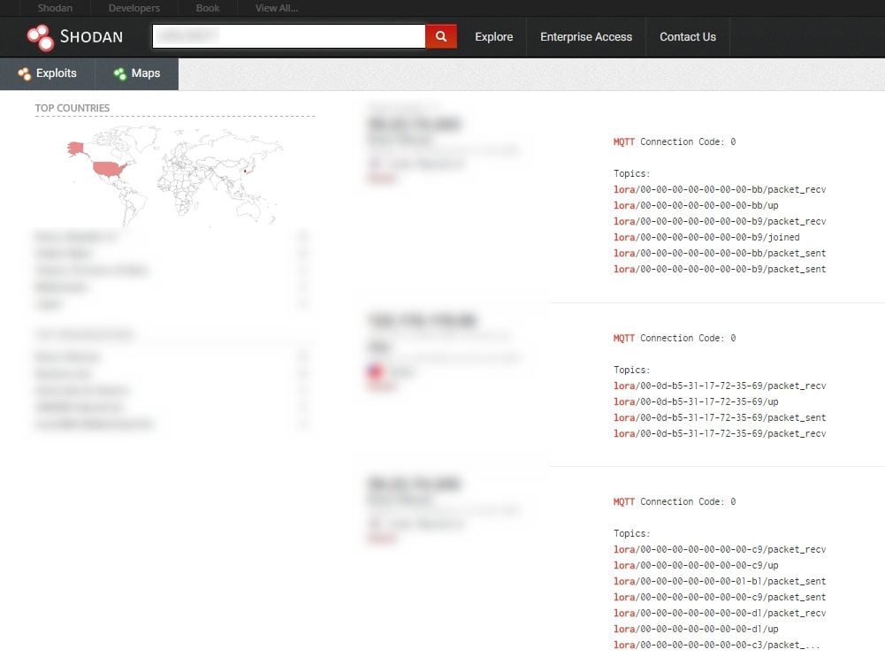Click the green Maps icon
The image size is (885, 657).
point(120,74)
